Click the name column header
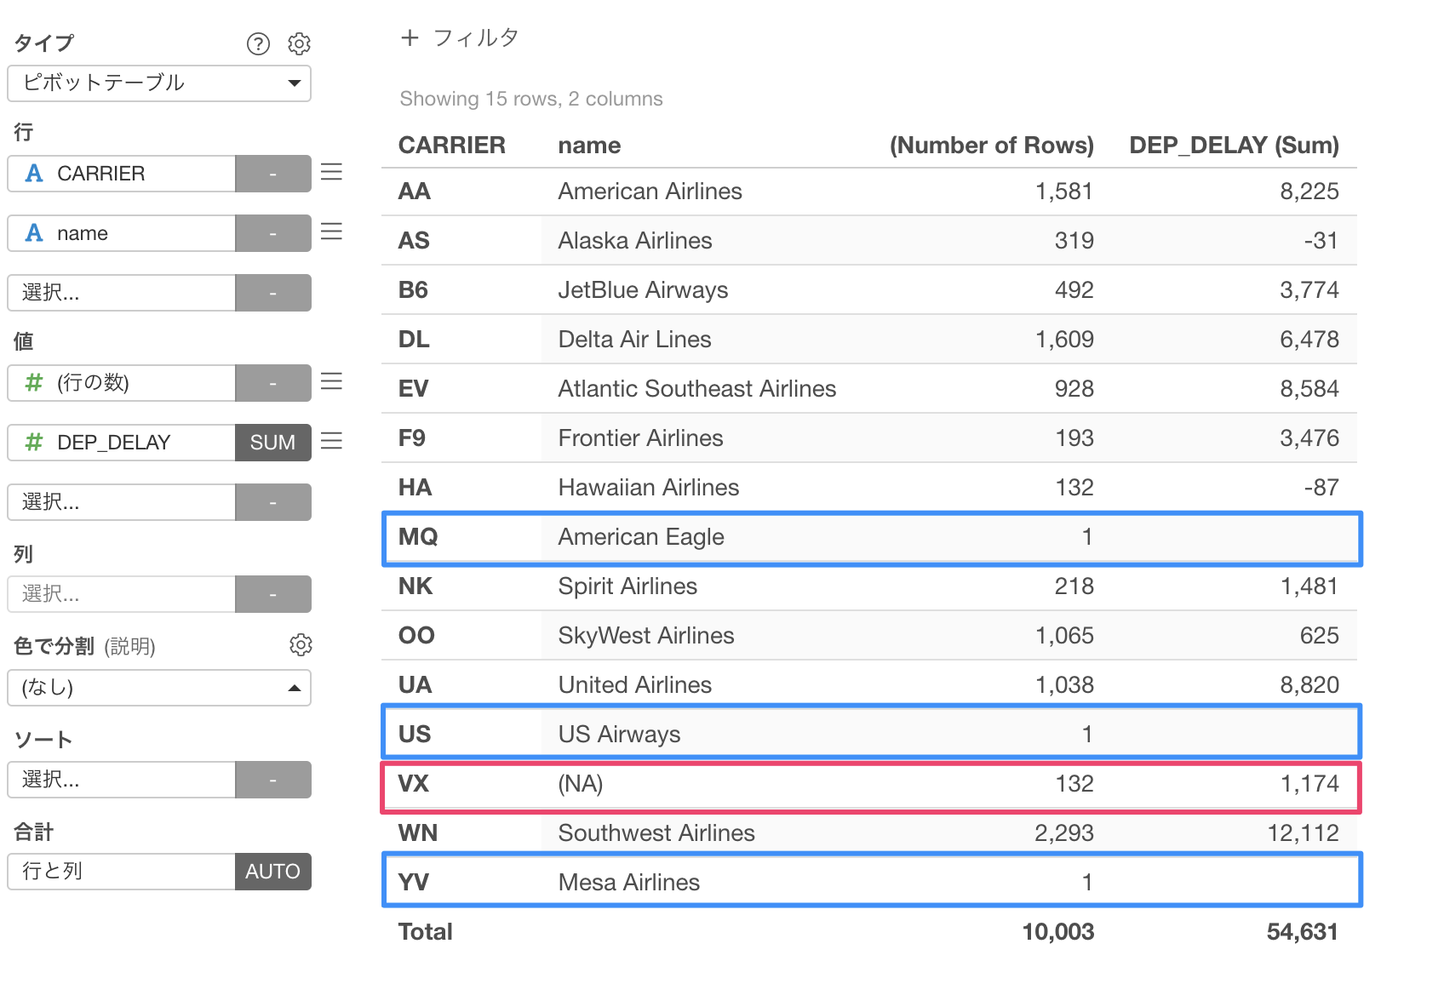Screen dimensions: 1444x1001 [x=589, y=145]
